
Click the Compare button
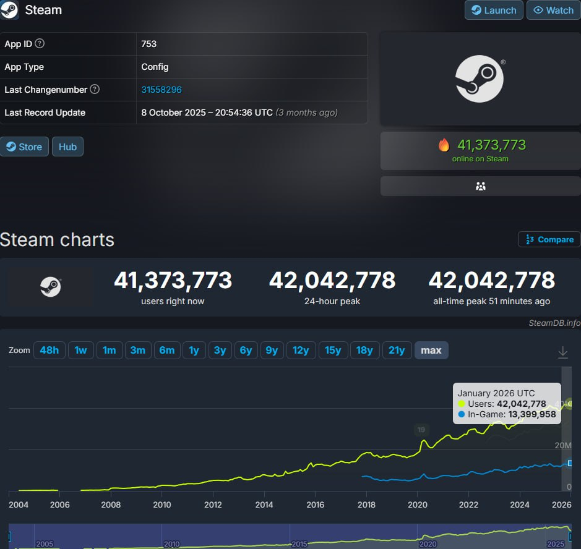(x=549, y=239)
